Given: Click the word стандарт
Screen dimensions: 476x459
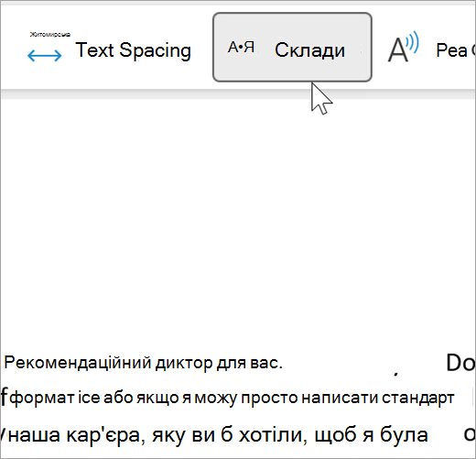Looking at the screenshot, I should (418, 398).
